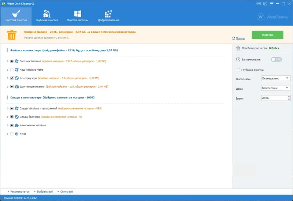Expand the Система Windows row
The width and height of the screenshot is (293, 201).
pyautogui.click(x=8, y=61)
